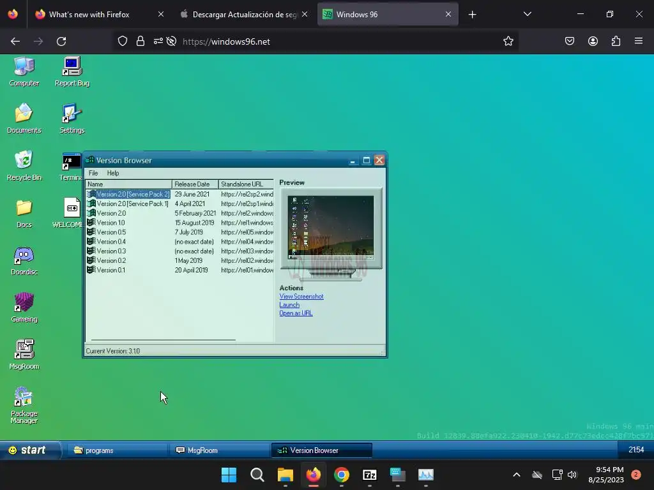The height and width of the screenshot is (490, 654).
Task: Switch to MsgRoom in Windows 96 taskbar
Action: [x=220, y=450]
